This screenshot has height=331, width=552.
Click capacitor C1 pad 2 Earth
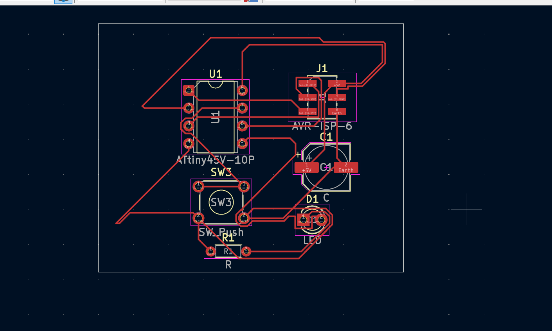tap(346, 168)
